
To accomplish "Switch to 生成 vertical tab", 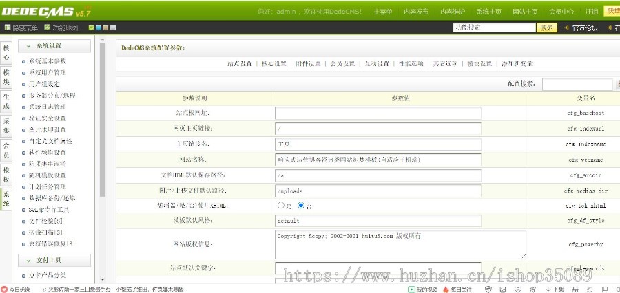I will pos(6,101).
